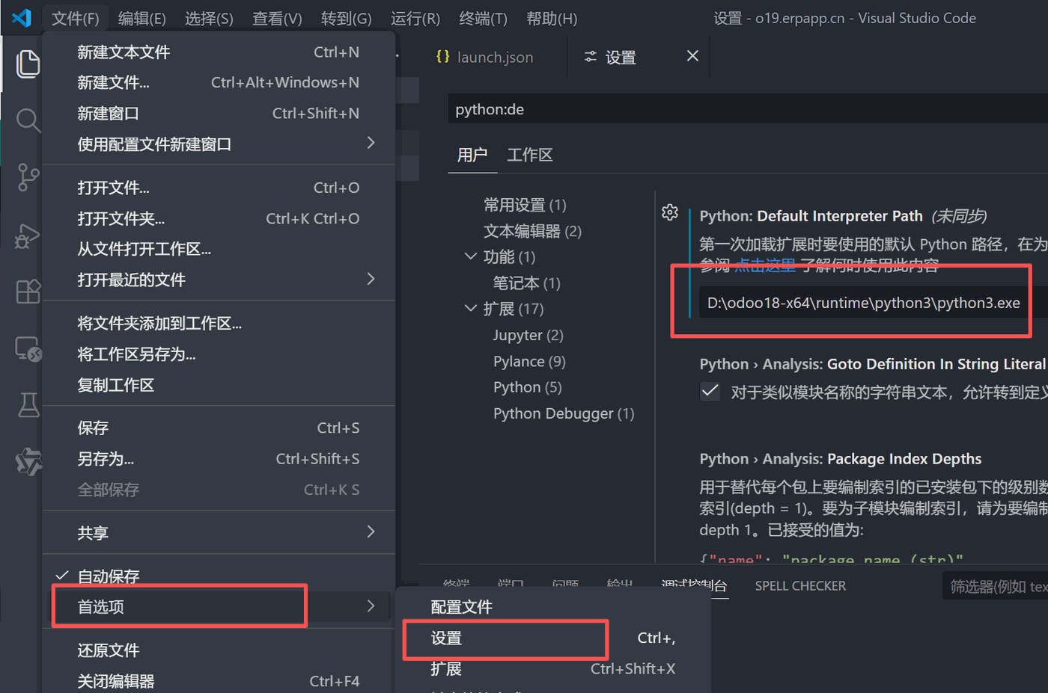The height and width of the screenshot is (693, 1048).
Task: Open the Explorer view in the activity bar
Action: pos(28,64)
